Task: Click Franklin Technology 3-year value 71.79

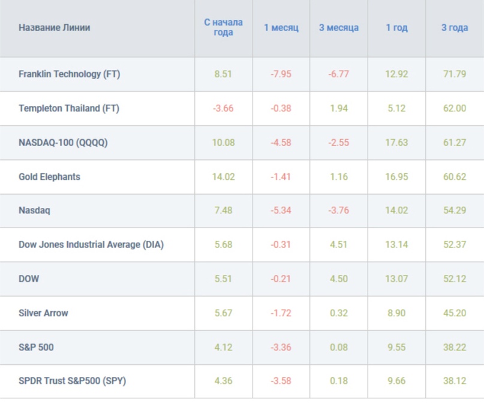Action: pos(455,74)
